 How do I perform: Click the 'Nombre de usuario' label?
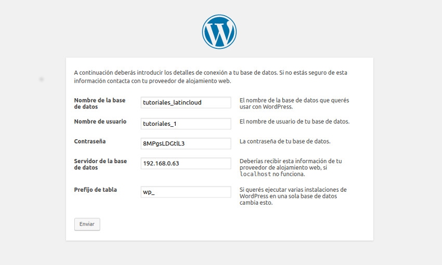pos(100,122)
